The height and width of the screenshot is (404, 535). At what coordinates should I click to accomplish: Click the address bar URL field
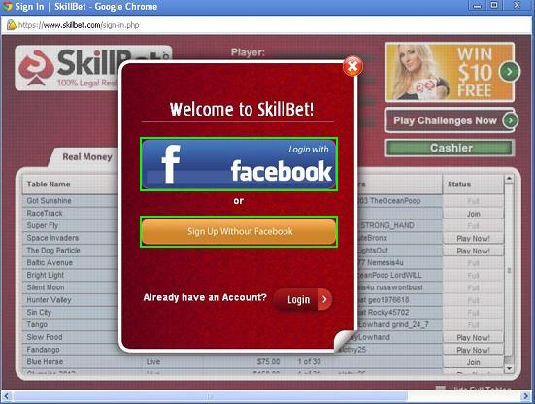tap(266, 25)
